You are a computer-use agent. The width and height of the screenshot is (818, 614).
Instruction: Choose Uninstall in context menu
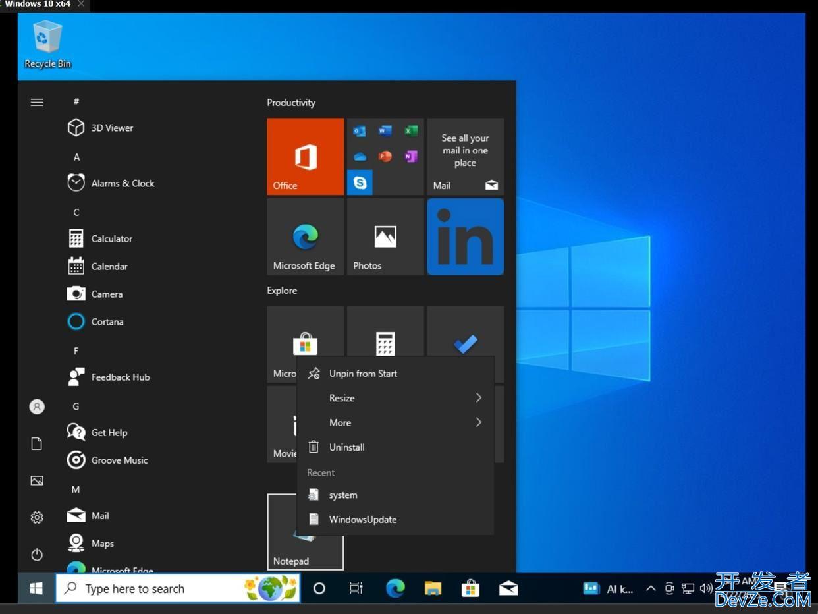coord(346,447)
